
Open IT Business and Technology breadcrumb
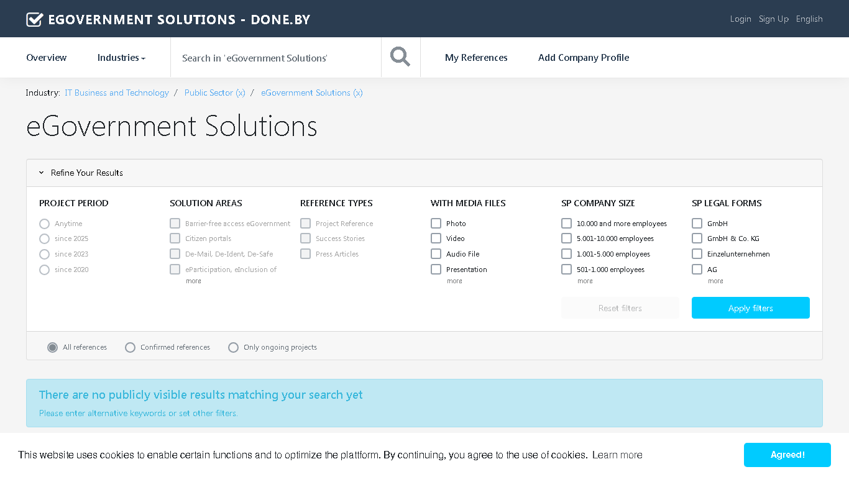tap(117, 93)
